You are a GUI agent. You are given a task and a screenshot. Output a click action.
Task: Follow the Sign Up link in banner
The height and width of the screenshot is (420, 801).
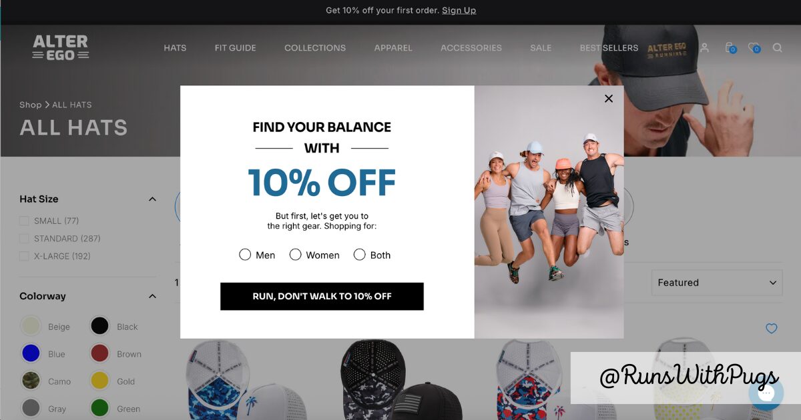[459, 11]
